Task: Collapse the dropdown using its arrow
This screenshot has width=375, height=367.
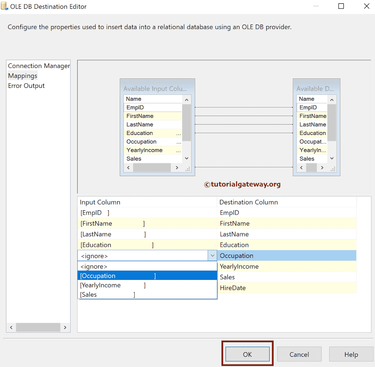Action: [x=212, y=255]
